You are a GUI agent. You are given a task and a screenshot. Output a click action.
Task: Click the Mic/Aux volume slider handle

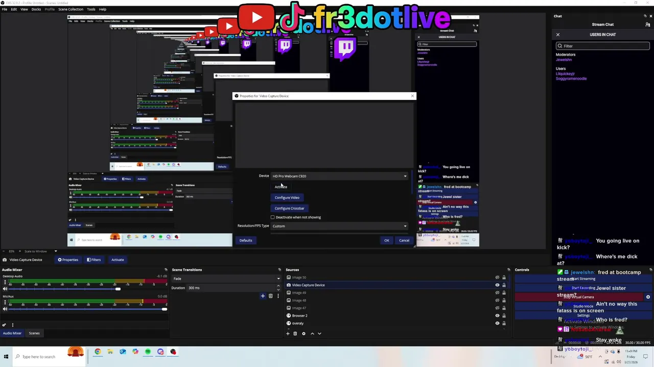click(164, 309)
